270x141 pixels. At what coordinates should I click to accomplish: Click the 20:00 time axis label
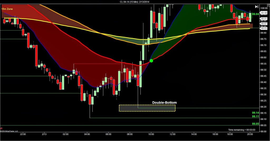tap(250, 134)
